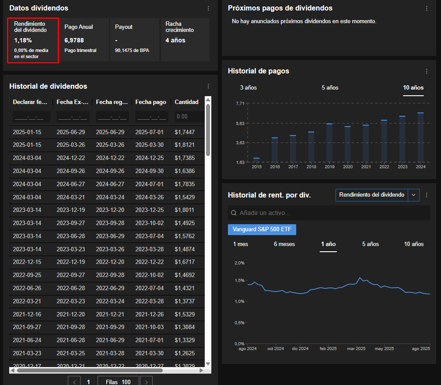Click the horizontal scrollbar right arrow
The image size is (441, 385).
click(x=201, y=371)
